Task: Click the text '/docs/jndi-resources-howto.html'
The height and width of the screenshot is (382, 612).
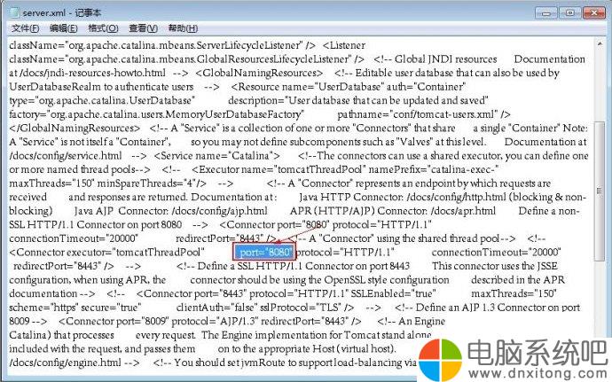Action: [x=92, y=73]
